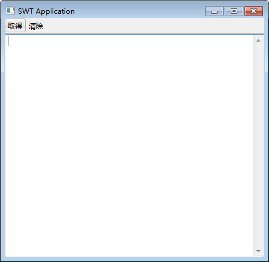Click the small arrow at the scrollbar top
Image resolution: width=269 pixels, height=262 pixels.
point(258,41)
